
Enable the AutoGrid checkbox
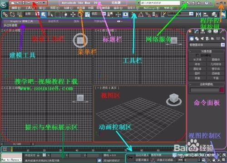tap(197, 55)
